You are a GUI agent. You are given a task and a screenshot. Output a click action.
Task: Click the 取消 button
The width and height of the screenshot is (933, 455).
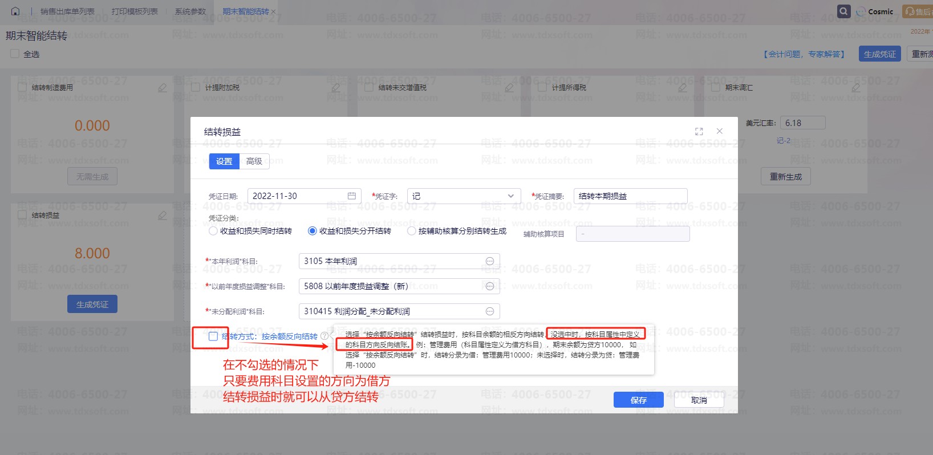pos(699,400)
